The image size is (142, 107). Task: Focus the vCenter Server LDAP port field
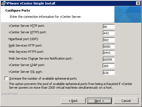coord(108,66)
